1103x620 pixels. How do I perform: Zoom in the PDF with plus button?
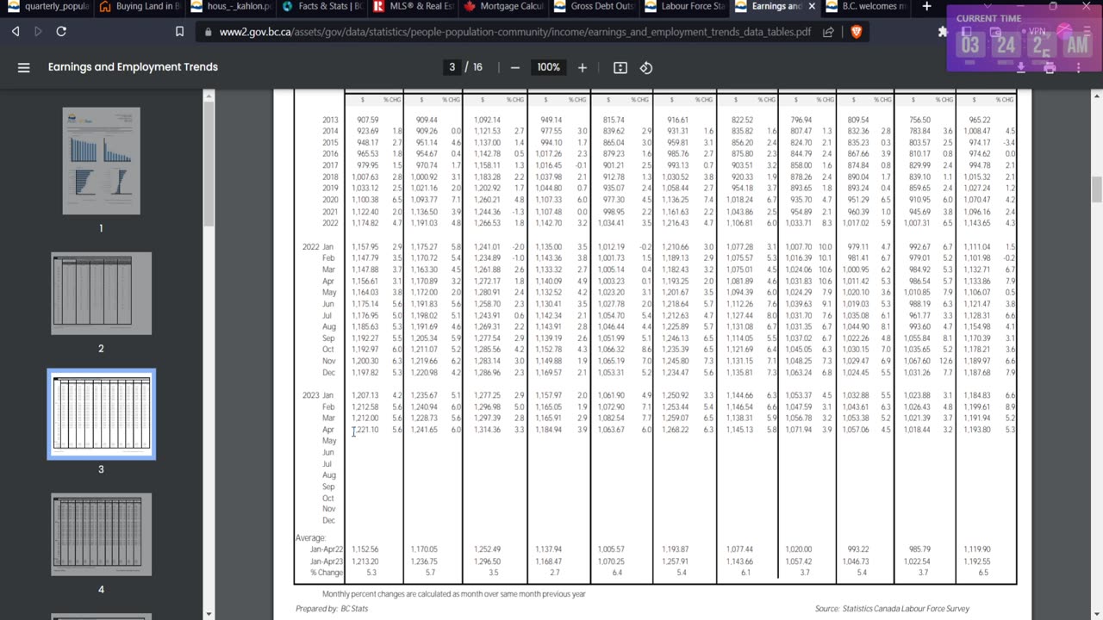click(x=583, y=67)
